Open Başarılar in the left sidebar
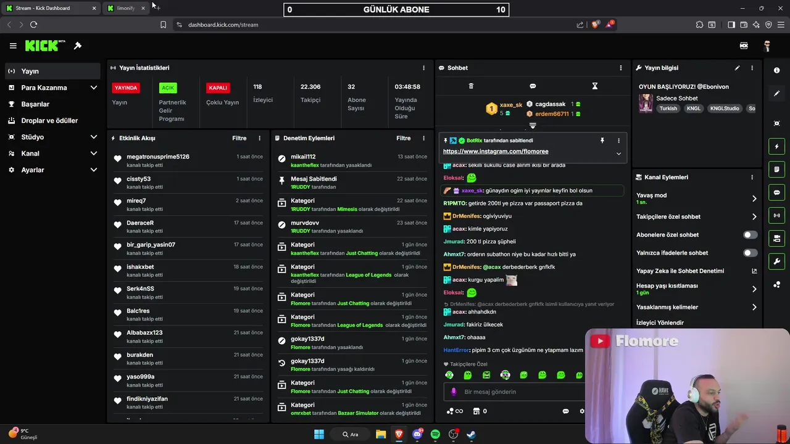The width and height of the screenshot is (790, 444). coord(52,104)
